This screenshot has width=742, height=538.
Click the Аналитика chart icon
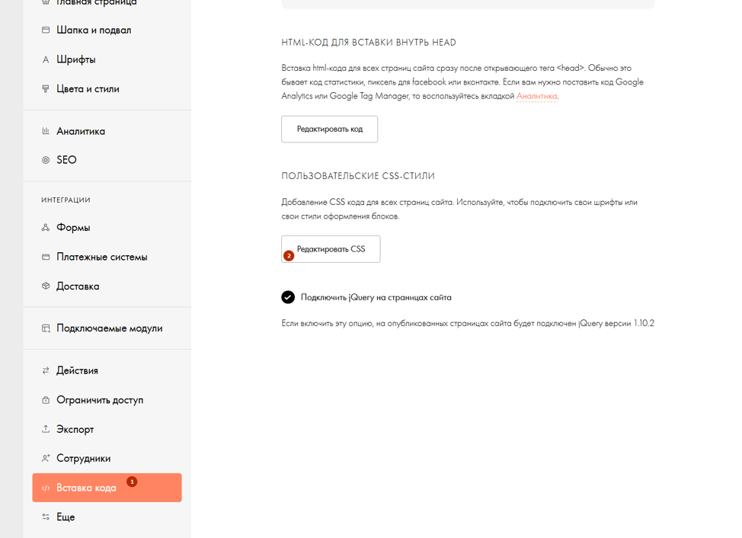click(x=46, y=131)
